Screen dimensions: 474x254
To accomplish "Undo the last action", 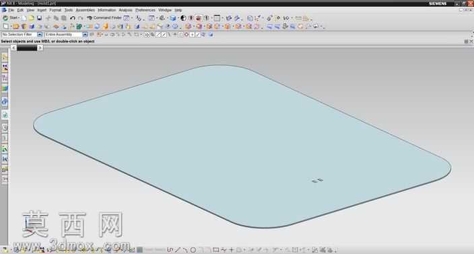I will point(73,18).
